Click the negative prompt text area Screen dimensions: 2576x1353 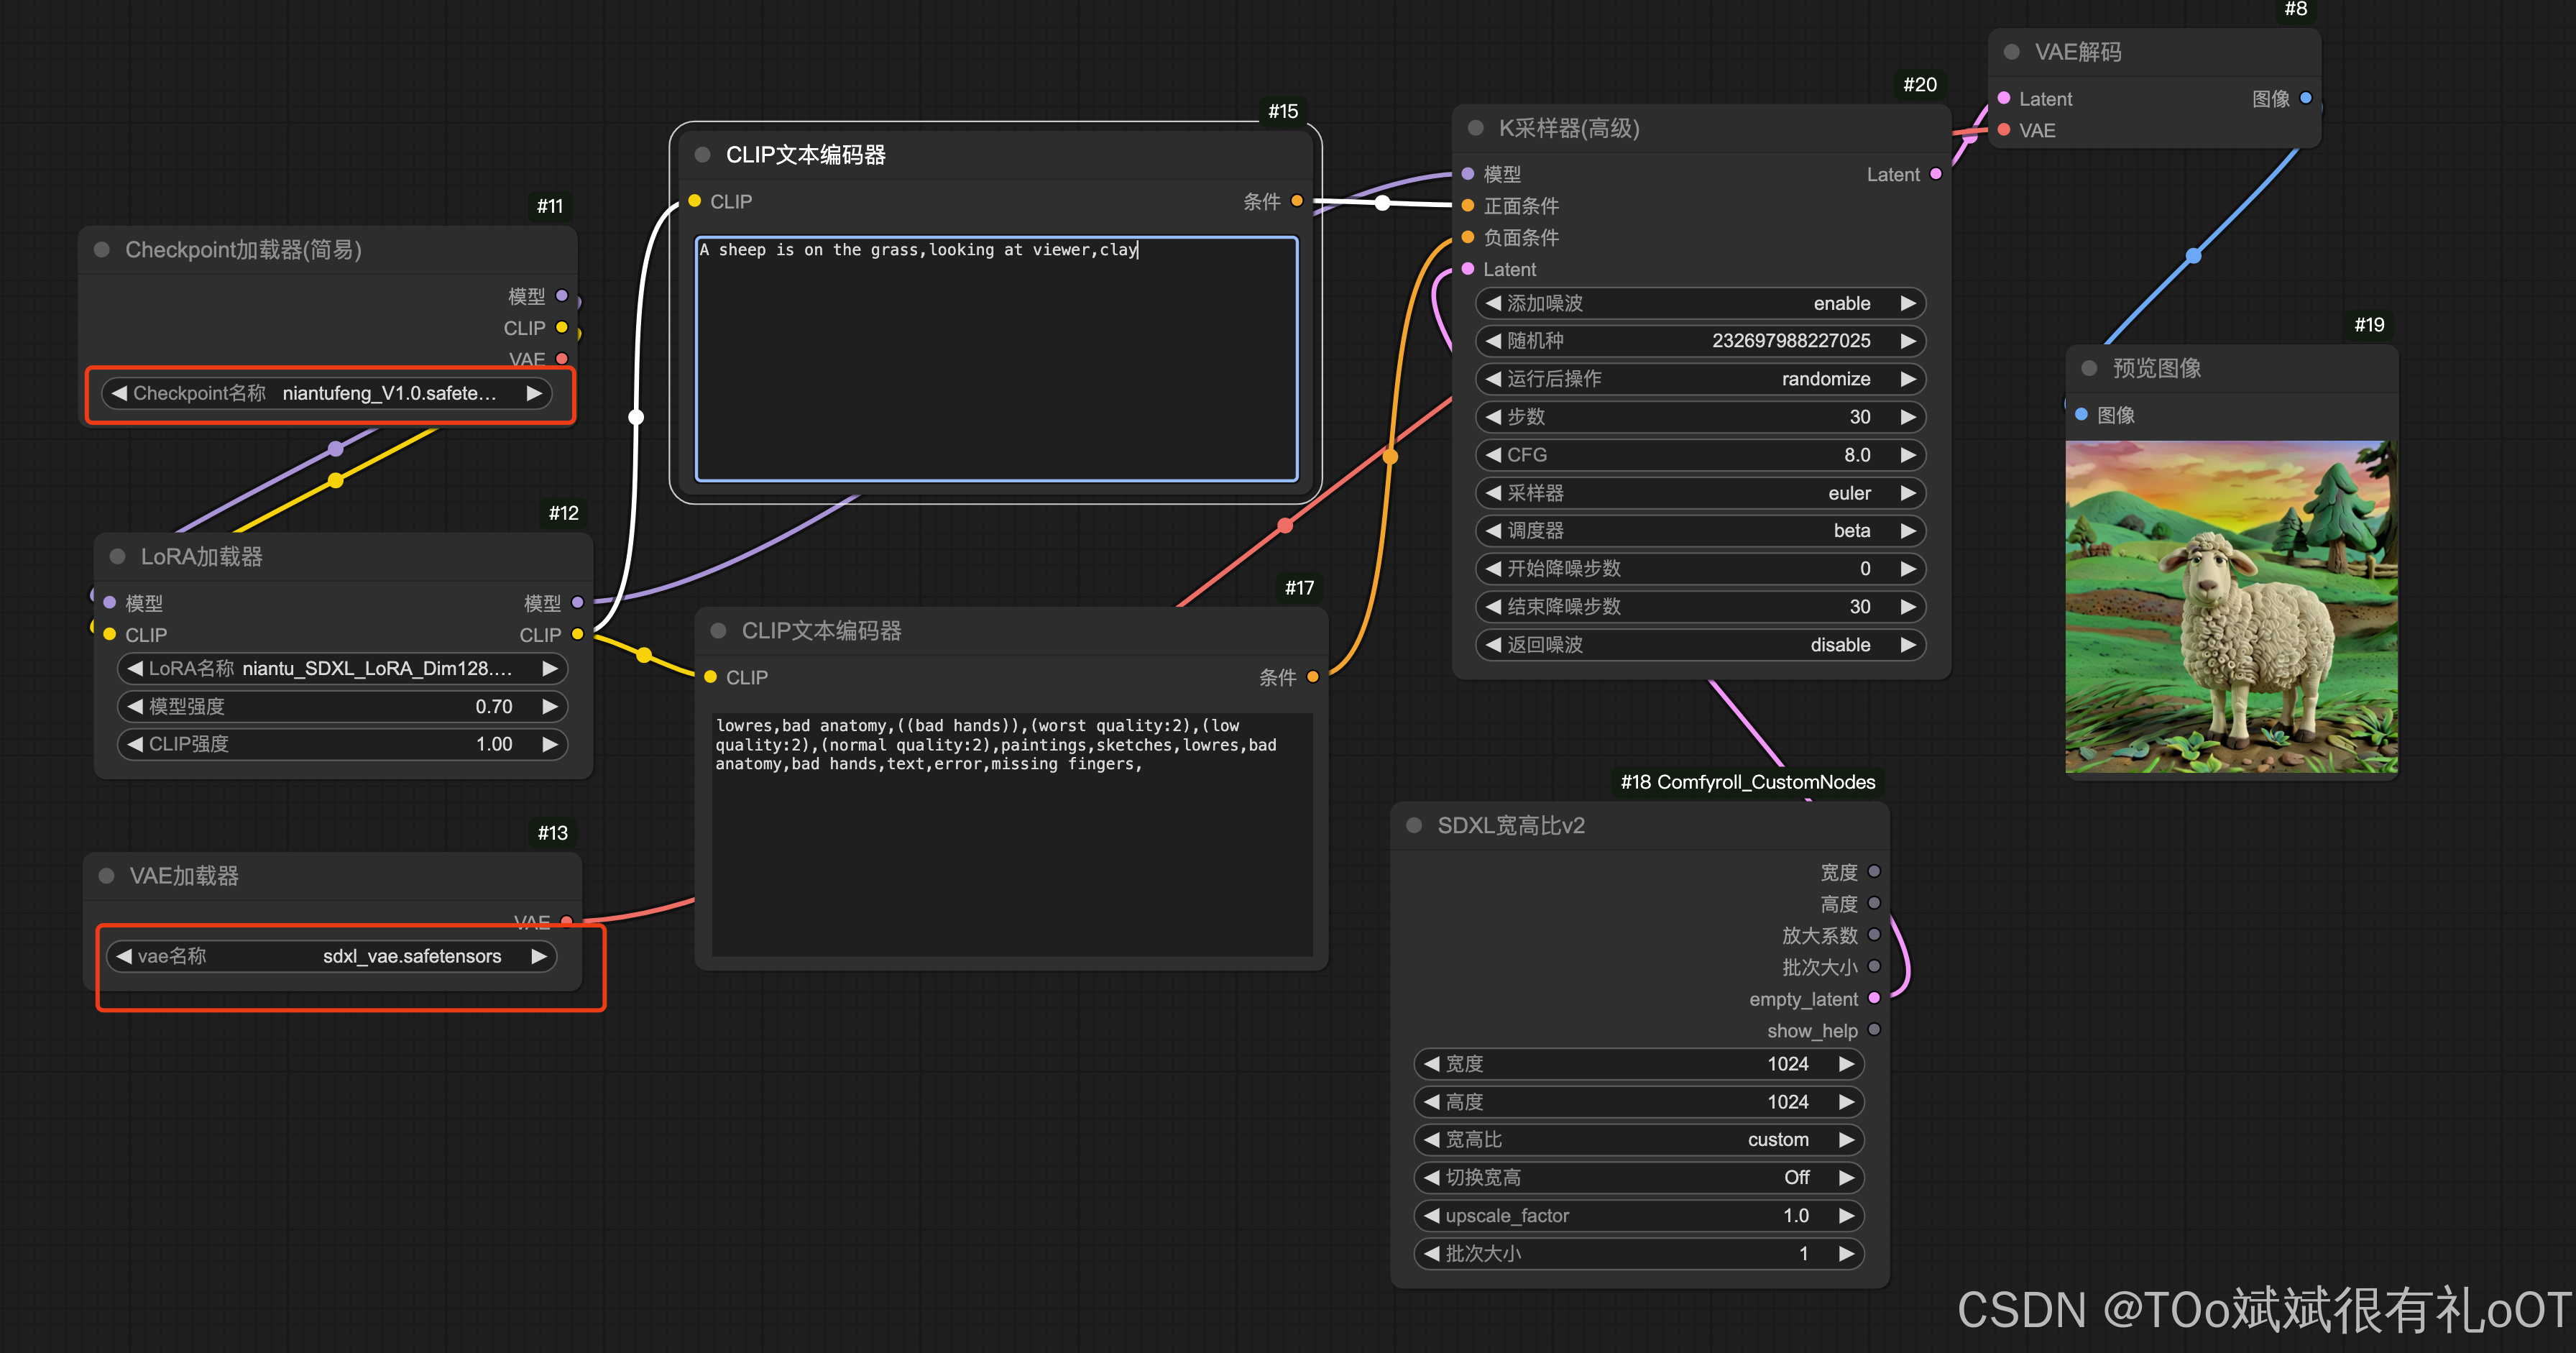pos(1011,835)
